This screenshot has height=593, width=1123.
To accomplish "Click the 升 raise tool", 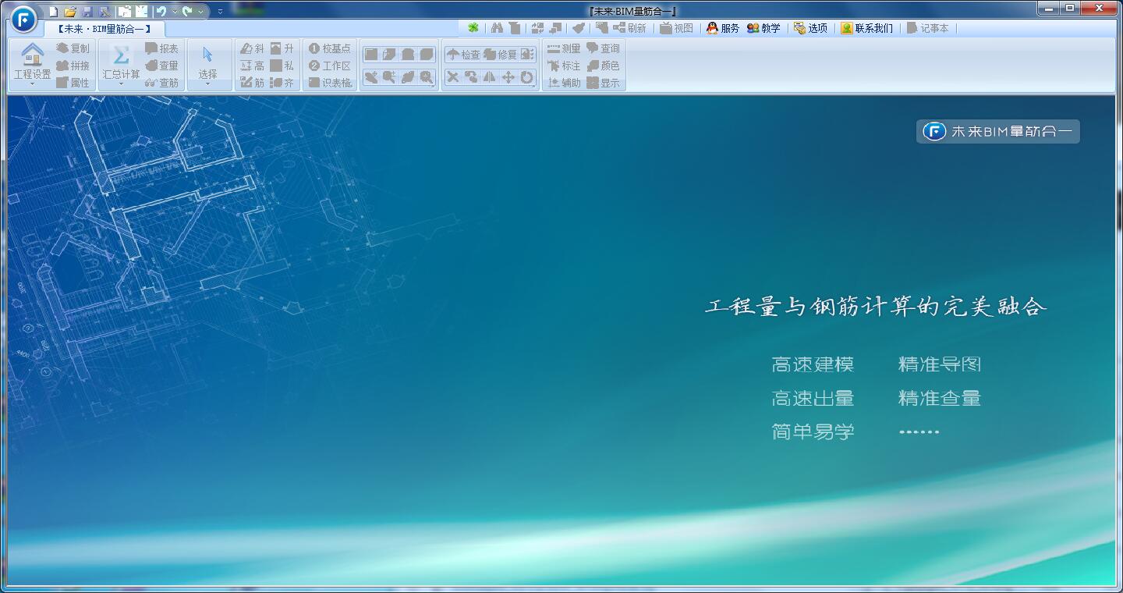I will tap(282, 48).
